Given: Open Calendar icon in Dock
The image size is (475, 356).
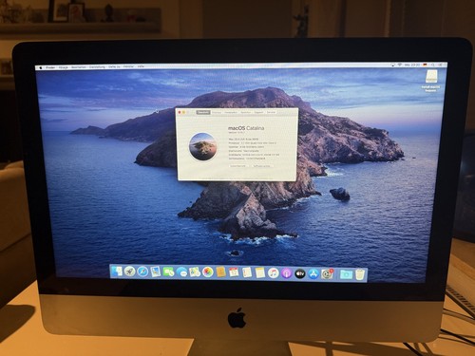Looking at the screenshot, I should [x=234, y=272].
